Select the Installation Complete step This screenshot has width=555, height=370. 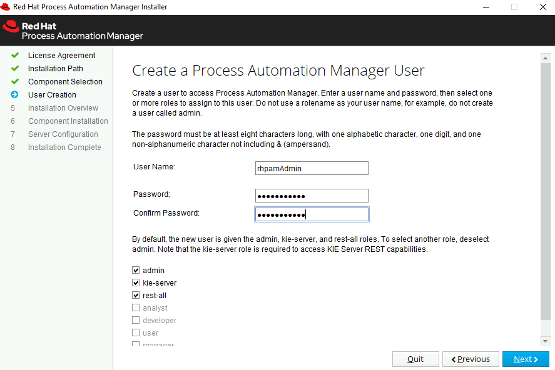point(64,147)
